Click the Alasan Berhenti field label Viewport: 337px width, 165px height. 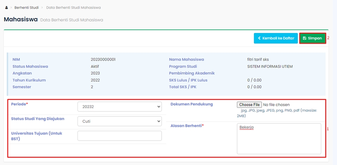coord(187,126)
